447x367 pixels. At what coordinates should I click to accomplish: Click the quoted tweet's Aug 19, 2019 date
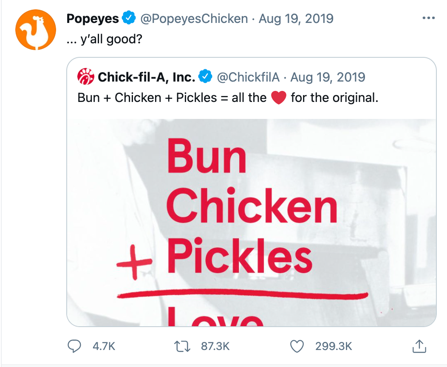point(328,77)
